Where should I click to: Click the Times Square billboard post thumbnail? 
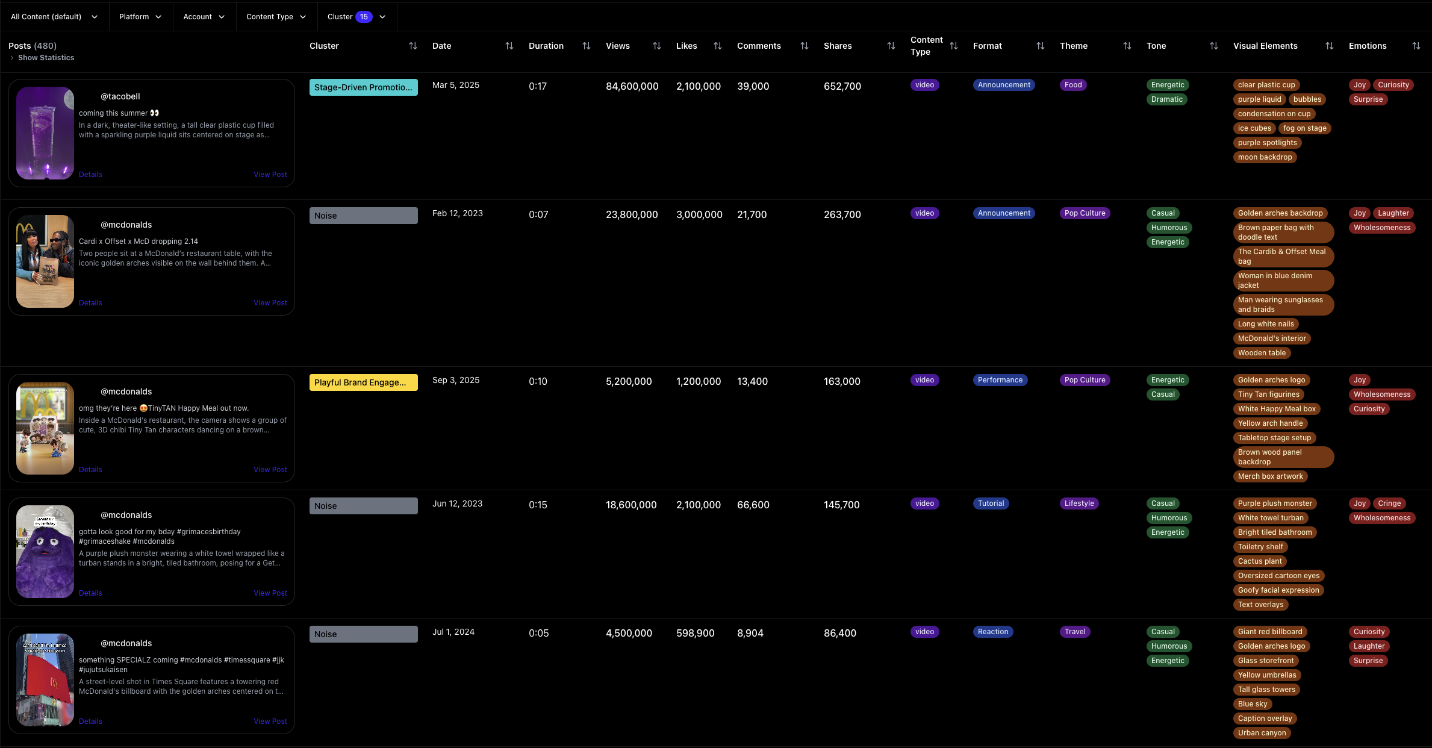45,679
